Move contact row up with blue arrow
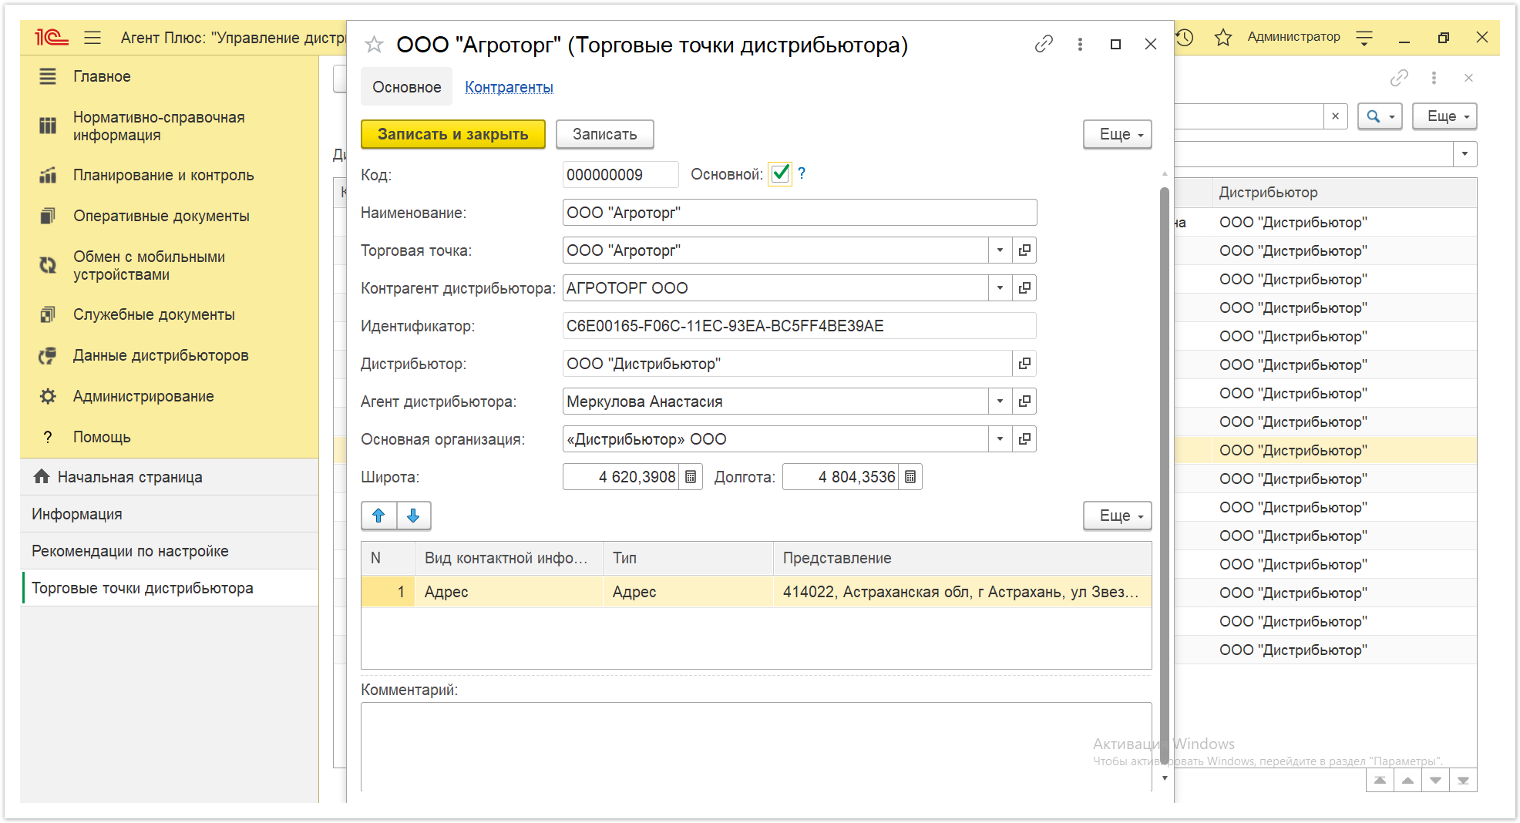Image resolution: width=1520 pixels, height=823 pixels. coord(378,516)
